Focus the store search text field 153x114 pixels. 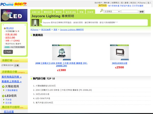tap(130, 11)
